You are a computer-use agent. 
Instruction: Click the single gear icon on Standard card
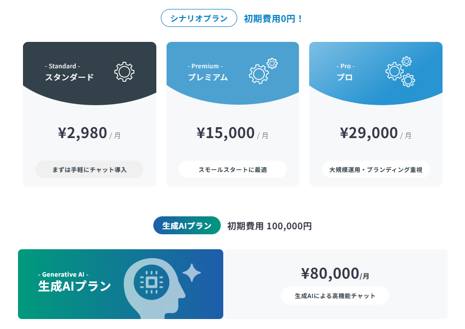coord(124,72)
